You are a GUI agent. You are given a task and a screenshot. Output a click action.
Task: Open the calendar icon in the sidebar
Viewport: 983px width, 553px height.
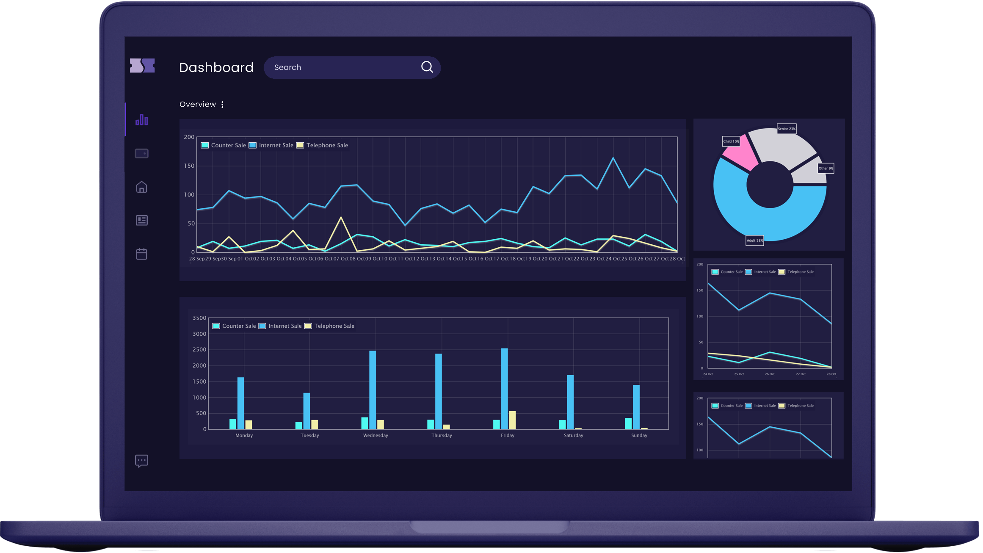pyautogui.click(x=142, y=254)
